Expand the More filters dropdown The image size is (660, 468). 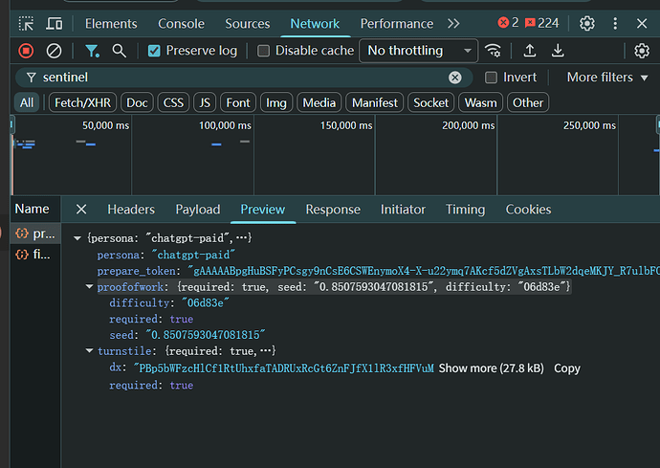coord(608,78)
